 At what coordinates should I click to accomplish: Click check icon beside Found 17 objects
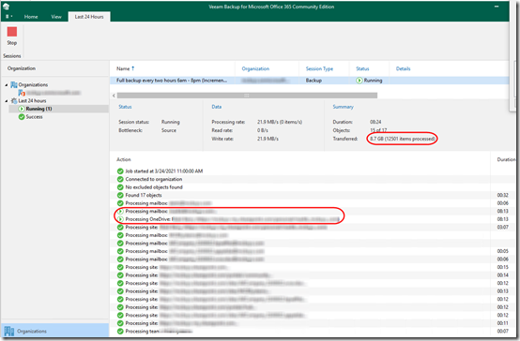120,196
